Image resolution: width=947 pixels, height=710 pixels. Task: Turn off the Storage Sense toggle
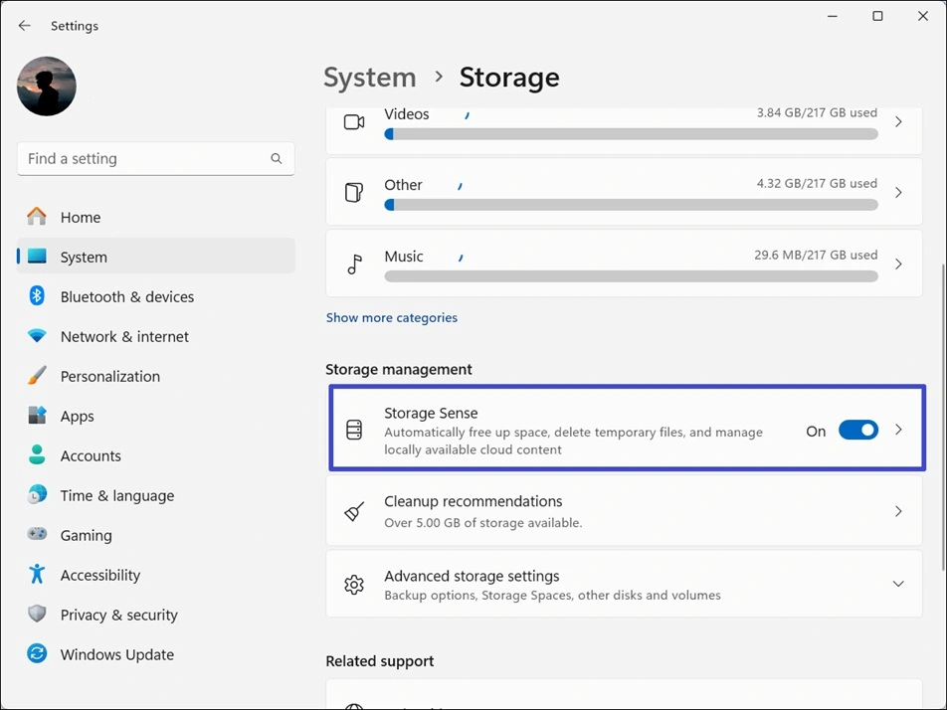point(857,431)
